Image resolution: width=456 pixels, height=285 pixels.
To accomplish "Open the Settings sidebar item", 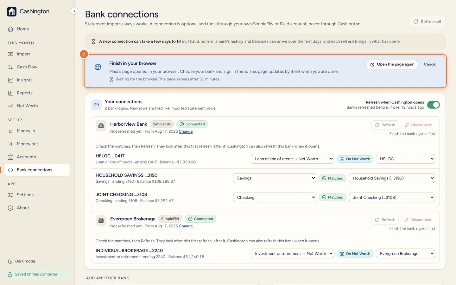I will pyautogui.click(x=37, y=195).
